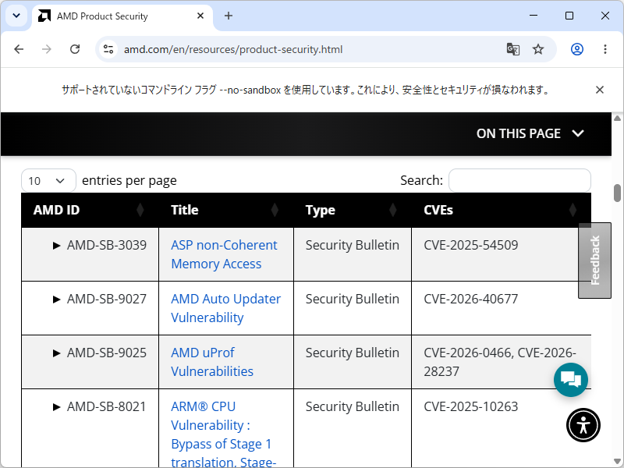Maximize the Chrome window
The image size is (624, 468).
click(569, 16)
